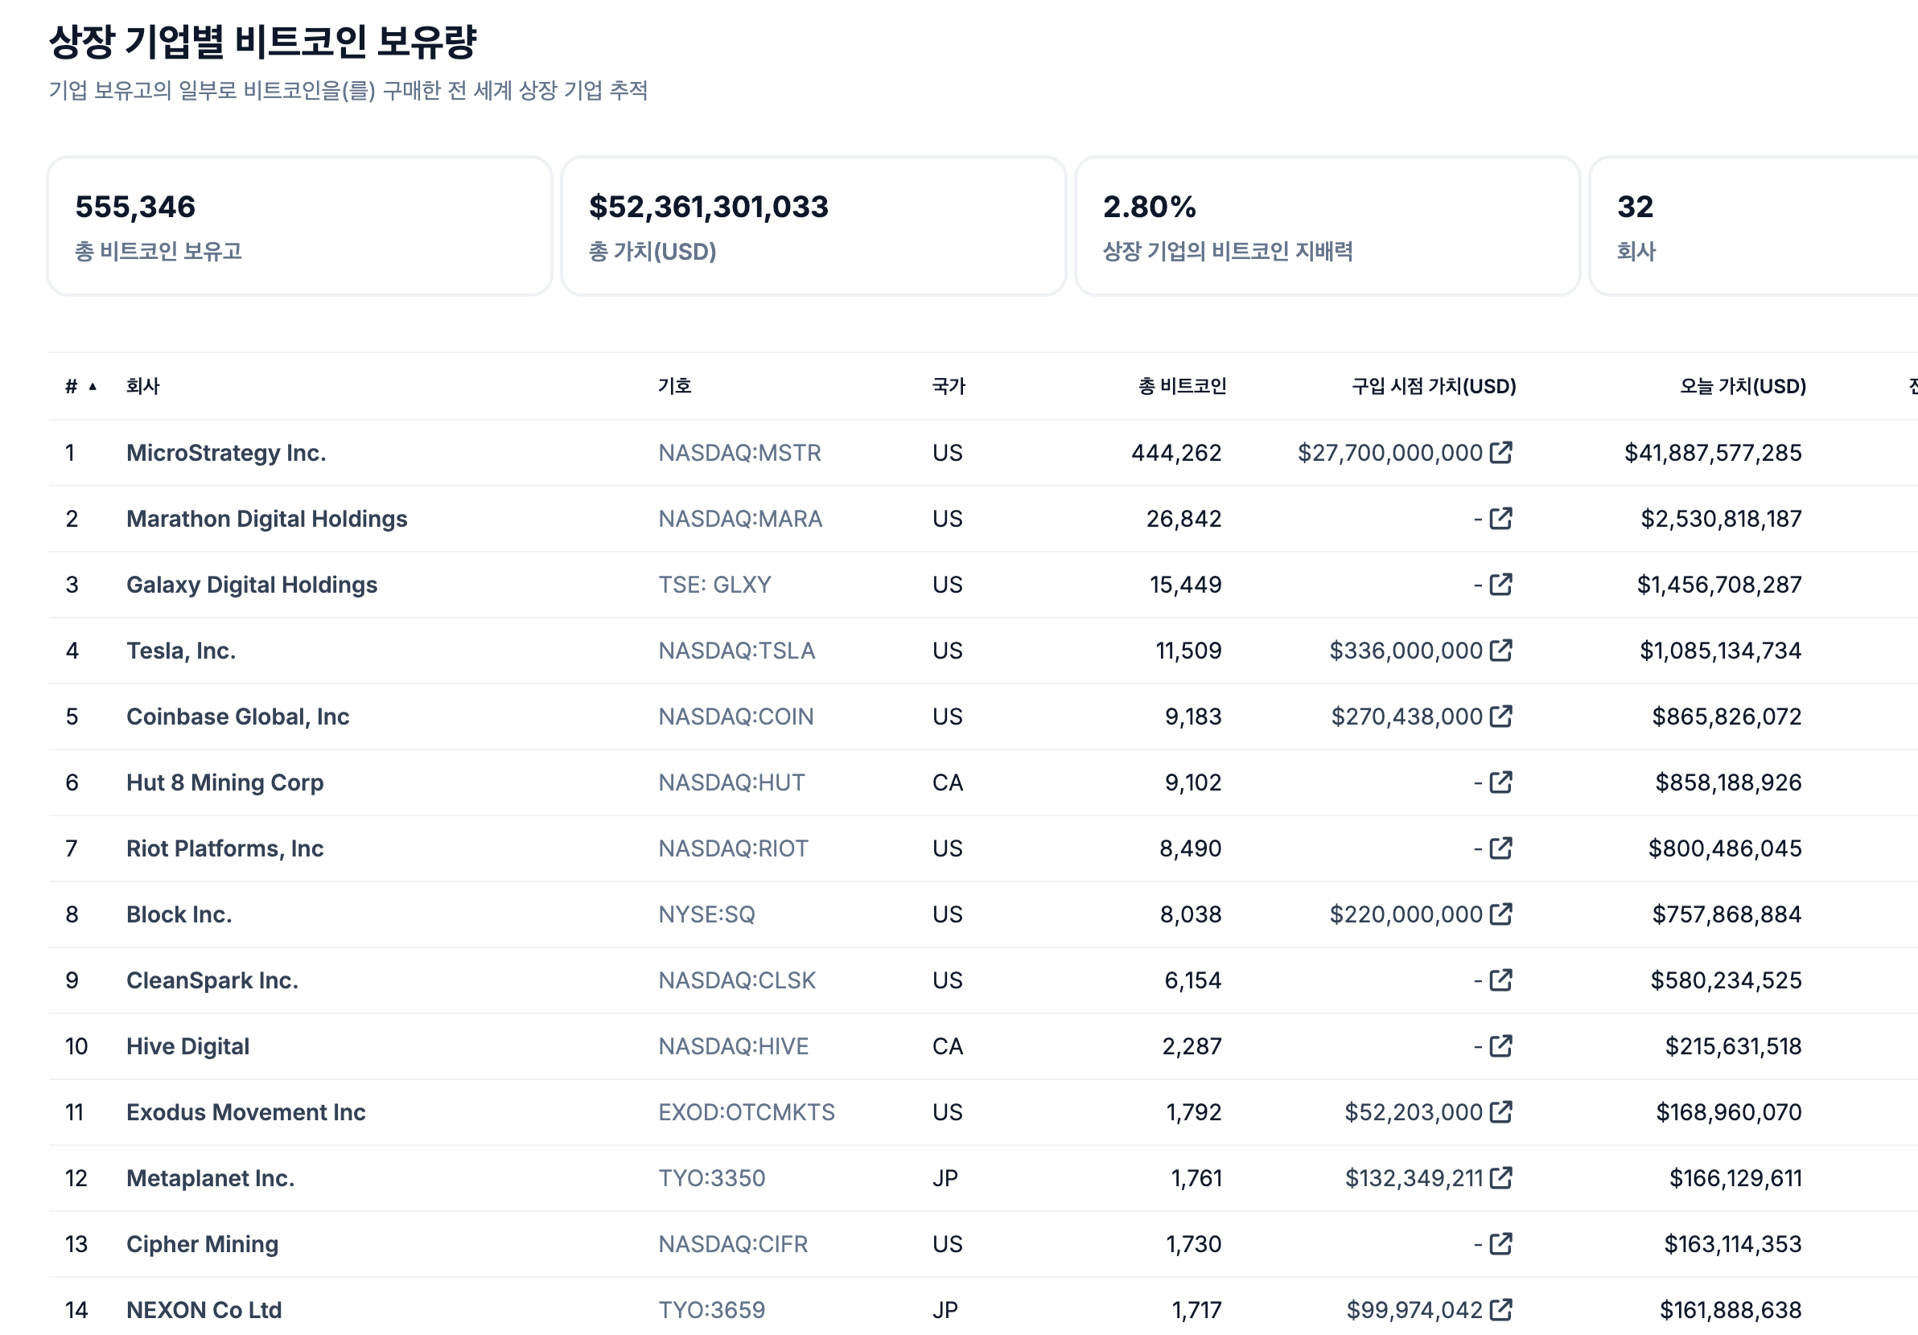Select the $52,361,301,033 총 가치 card
The height and width of the screenshot is (1335, 1918).
click(x=813, y=226)
